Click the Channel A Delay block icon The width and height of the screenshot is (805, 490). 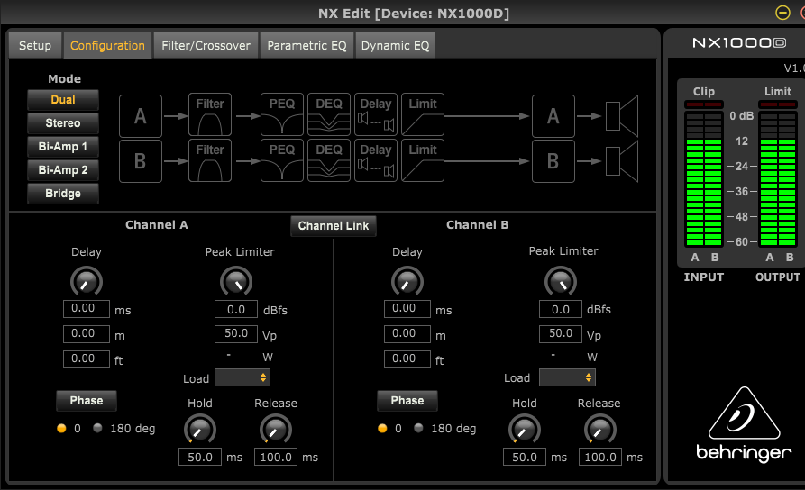[376, 114]
